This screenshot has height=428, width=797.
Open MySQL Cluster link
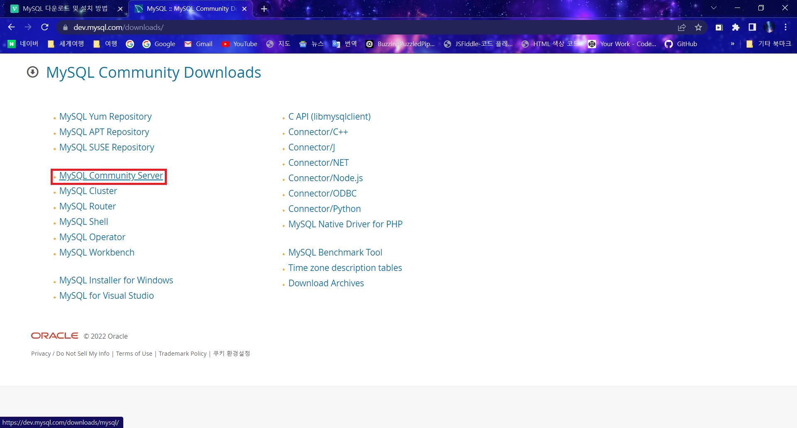pos(88,191)
